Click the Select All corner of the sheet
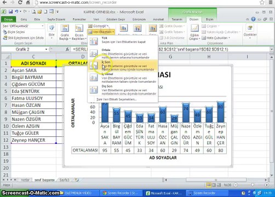This screenshot has height=197, width=275. (6, 57)
